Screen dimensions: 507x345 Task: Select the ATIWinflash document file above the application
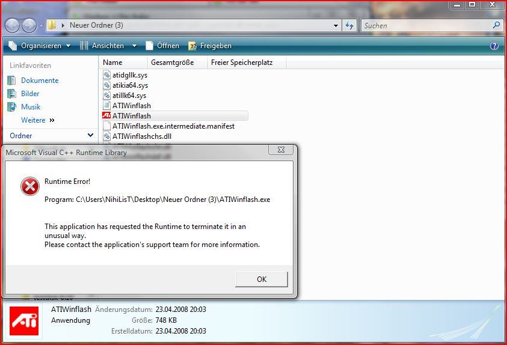pyautogui.click(x=132, y=106)
